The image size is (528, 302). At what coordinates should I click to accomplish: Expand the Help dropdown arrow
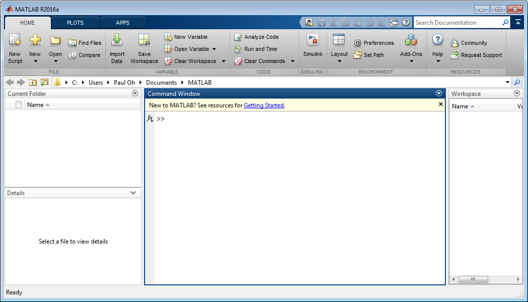(438, 62)
